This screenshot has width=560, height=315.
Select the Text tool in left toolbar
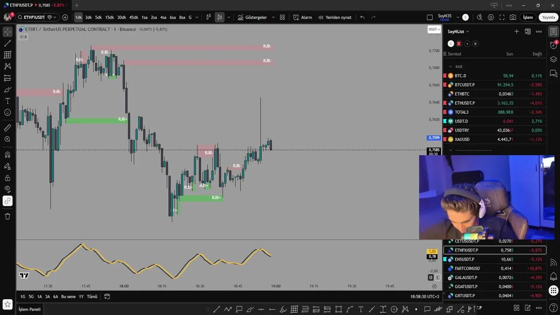(7, 101)
